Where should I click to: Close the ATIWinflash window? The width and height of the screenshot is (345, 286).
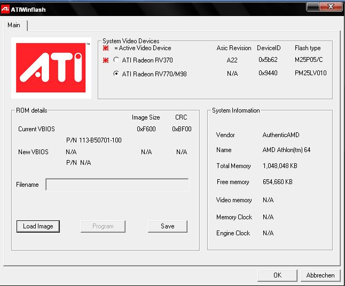tap(331, 6)
